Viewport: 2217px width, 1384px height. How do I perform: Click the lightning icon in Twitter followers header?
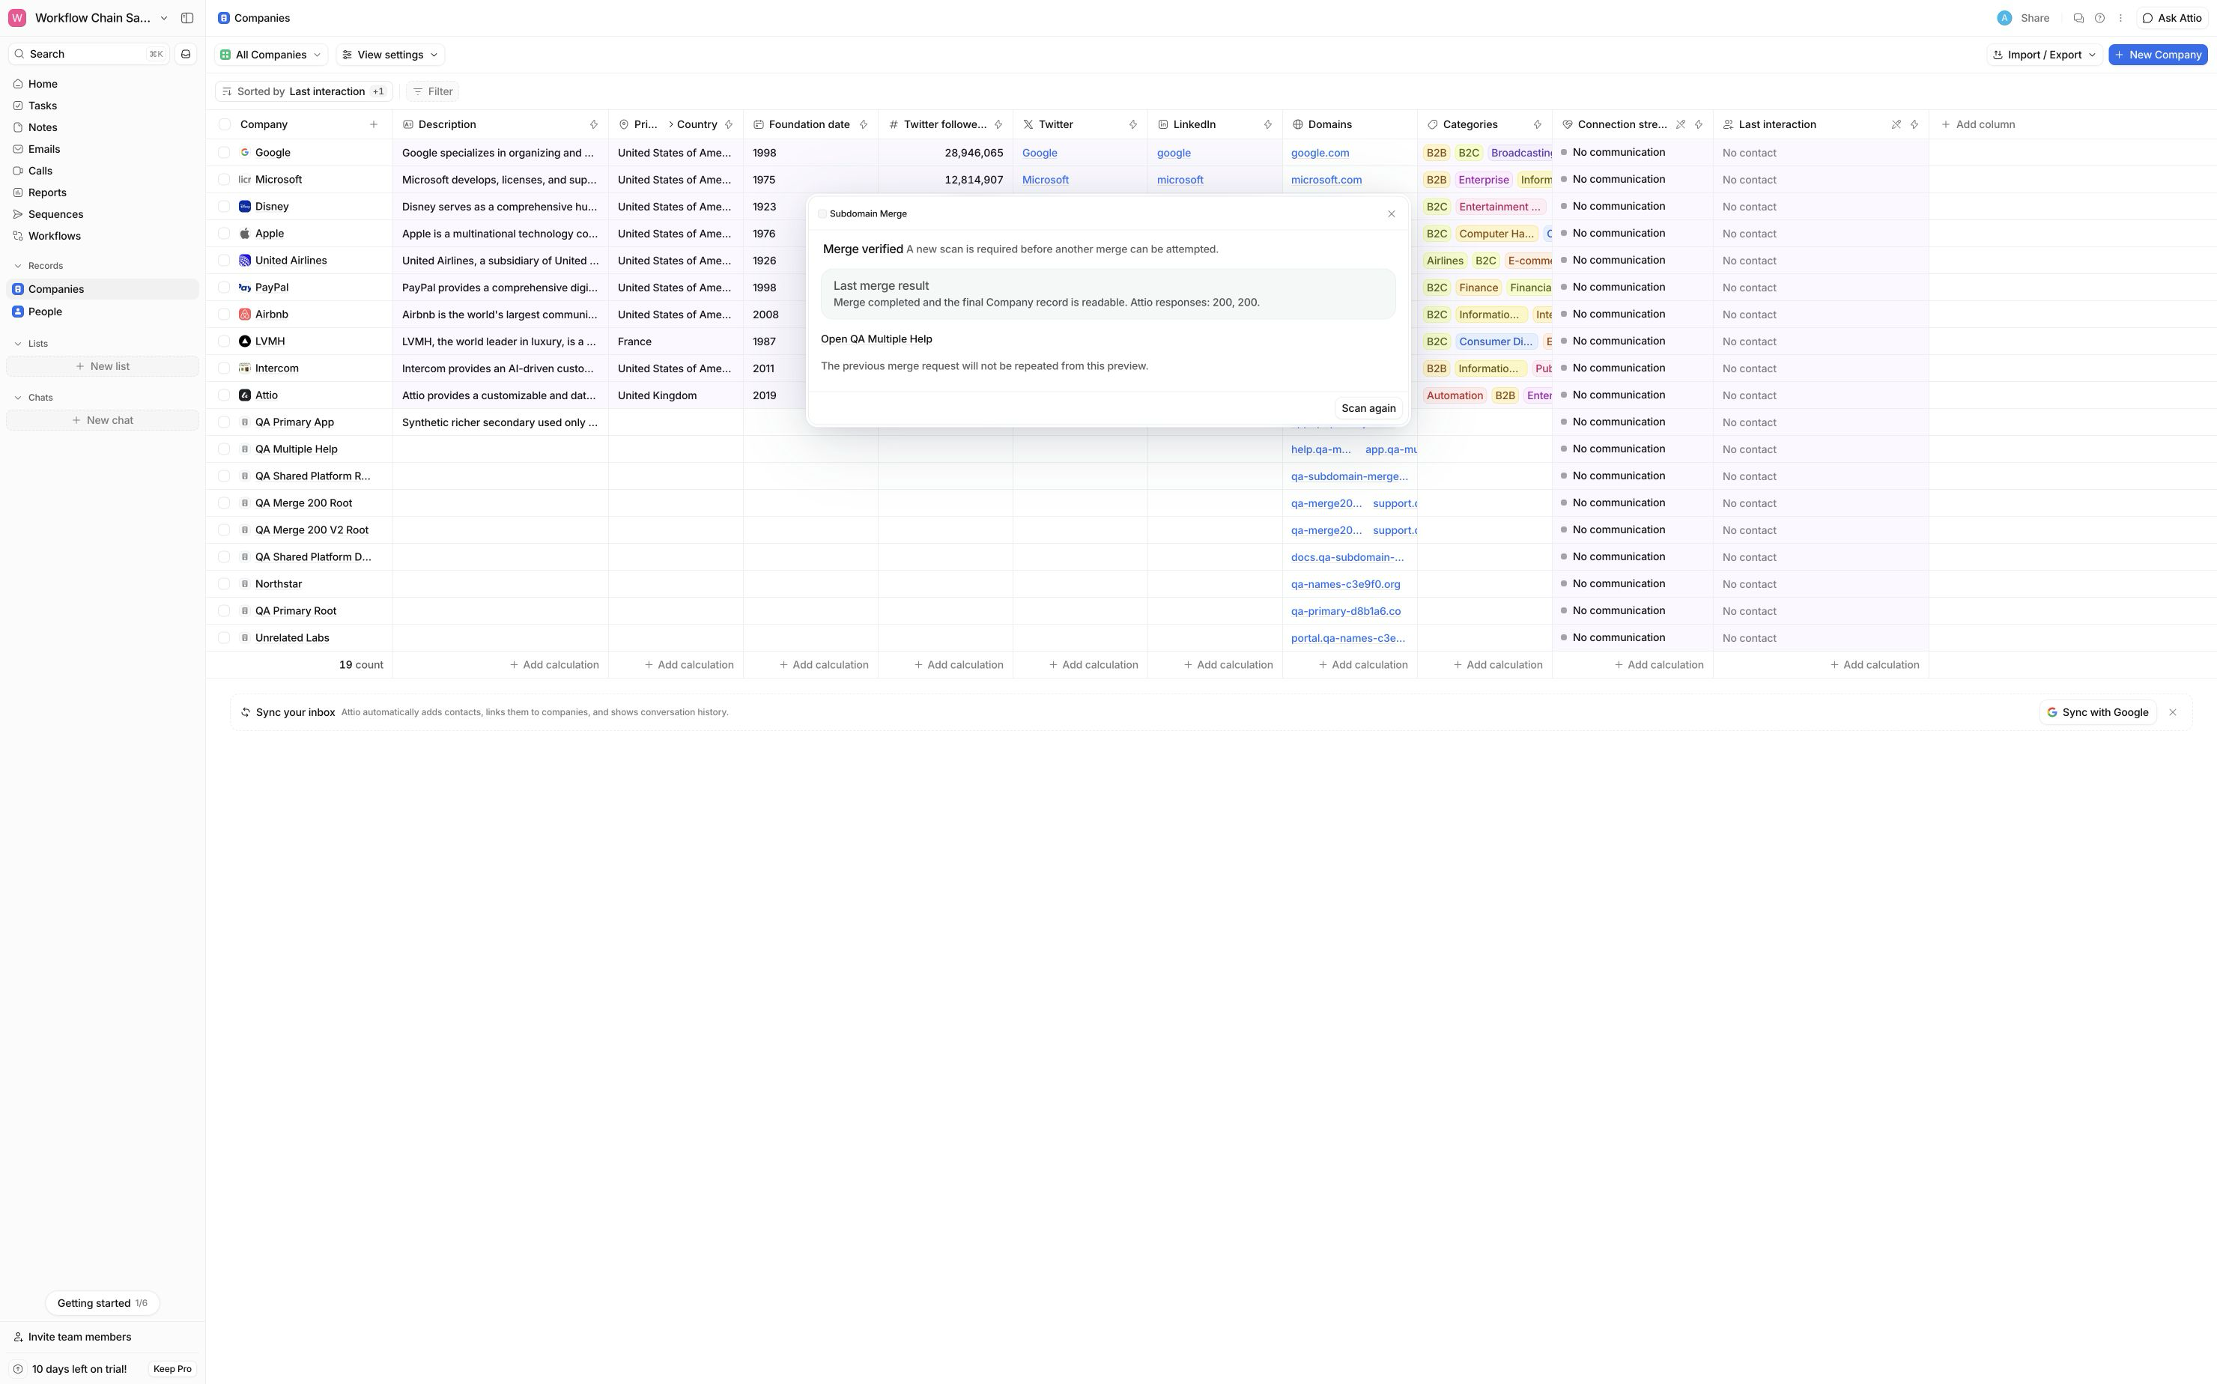point(998,124)
